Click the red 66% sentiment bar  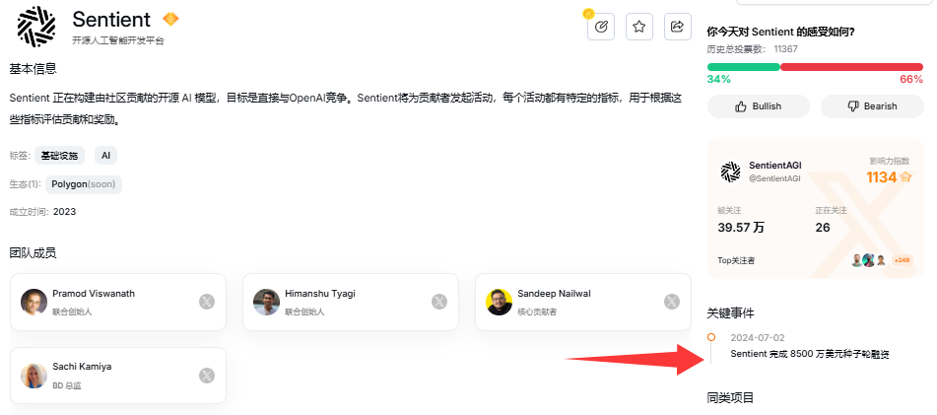(x=852, y=67)
